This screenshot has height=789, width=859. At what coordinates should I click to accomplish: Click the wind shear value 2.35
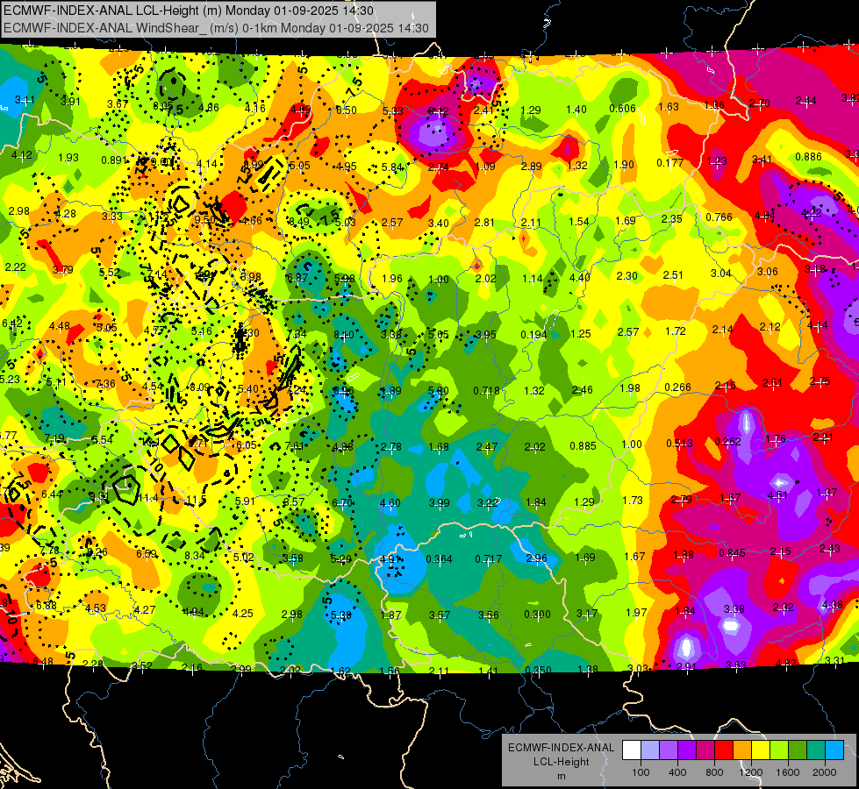[x=671, y=219]
